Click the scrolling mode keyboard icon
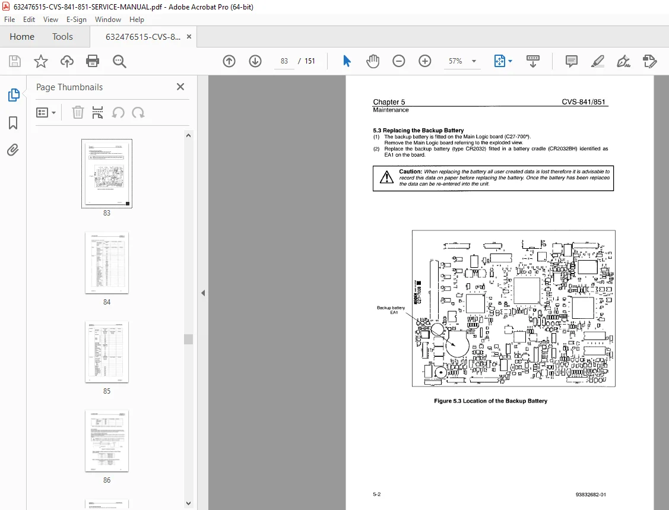 [x=533, y=61]
